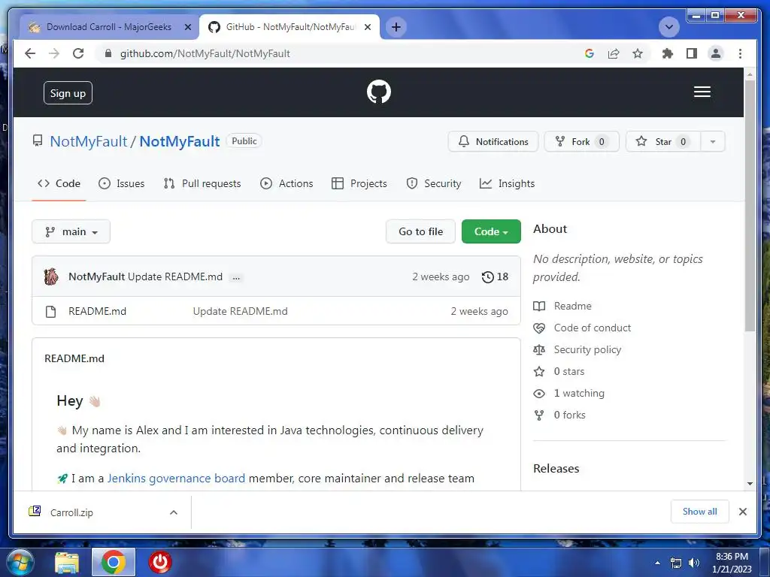Click the red power icon on taskbar

160,563
